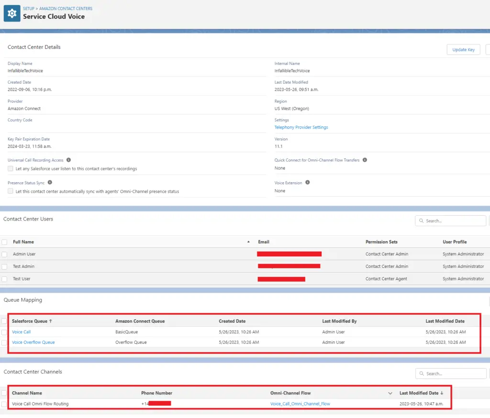This screenshot has height=418, width=490.
Task: Click the Admin User name cell in users
Action: coord(24,254)
